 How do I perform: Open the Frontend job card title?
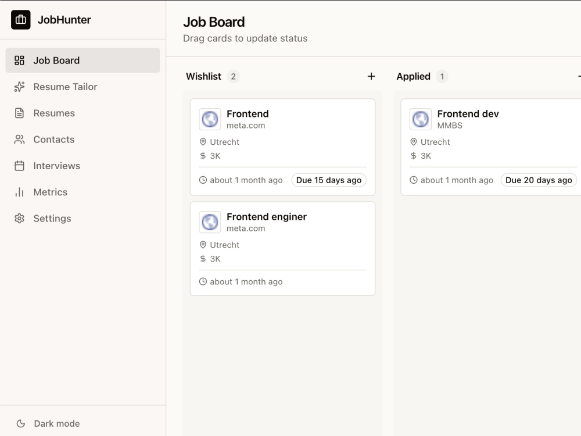click(x=248, y=114)
